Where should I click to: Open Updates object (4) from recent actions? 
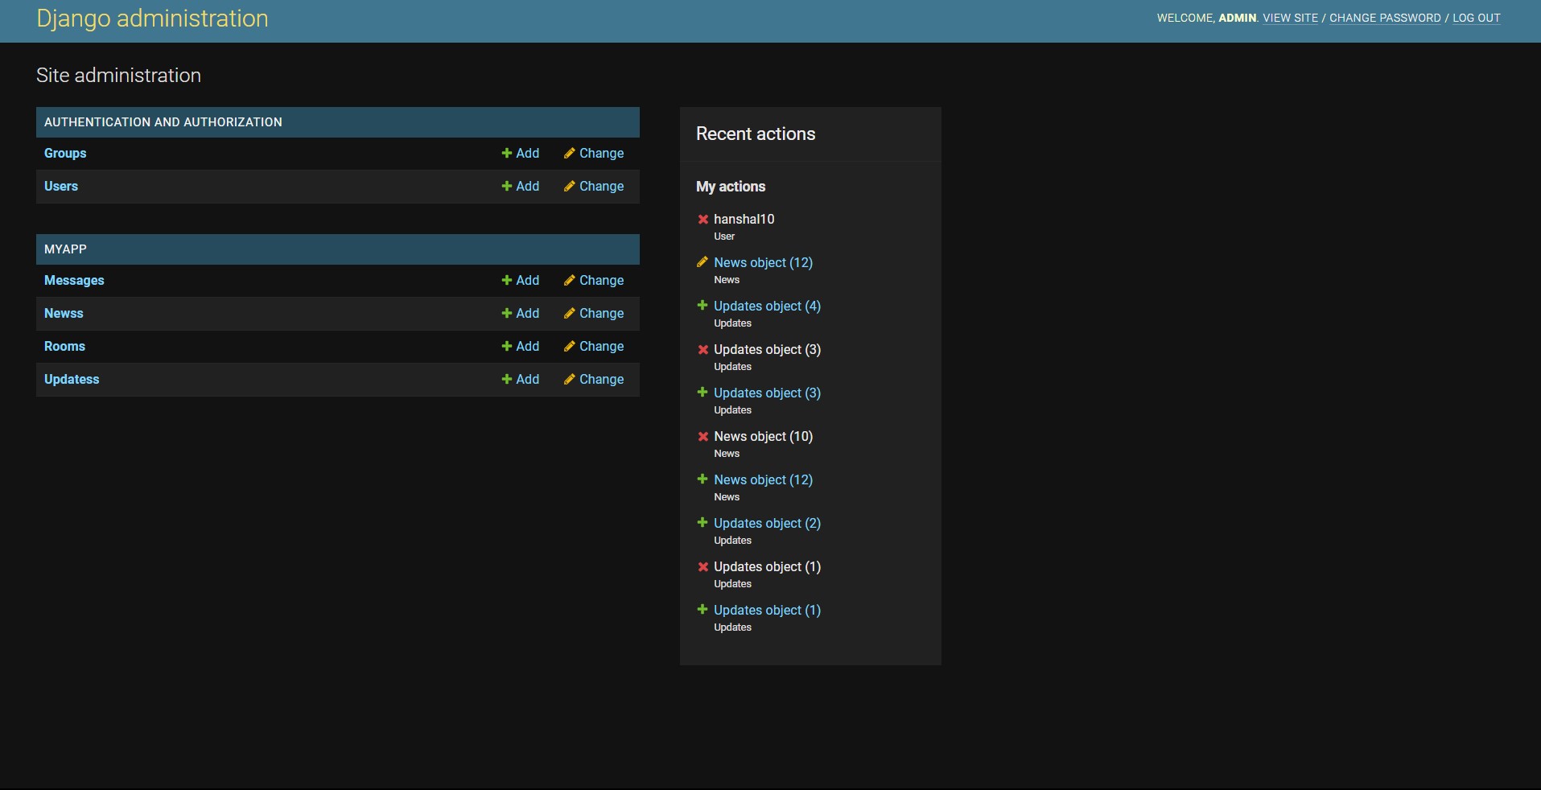pyautogui.click(x=767, y=306)
